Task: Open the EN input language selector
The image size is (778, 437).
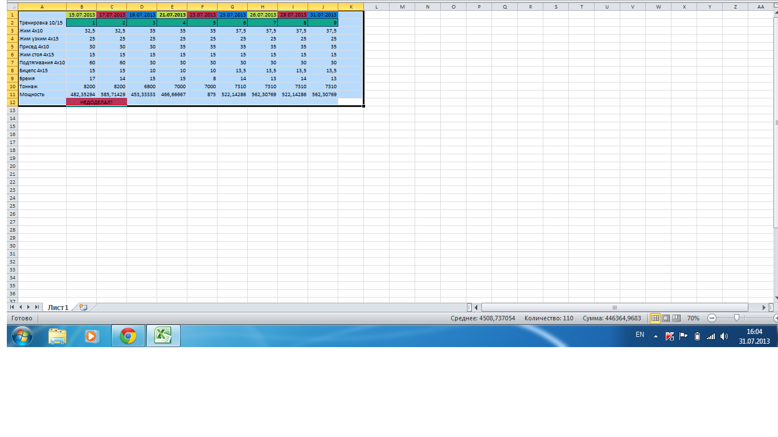Action: 640,335
